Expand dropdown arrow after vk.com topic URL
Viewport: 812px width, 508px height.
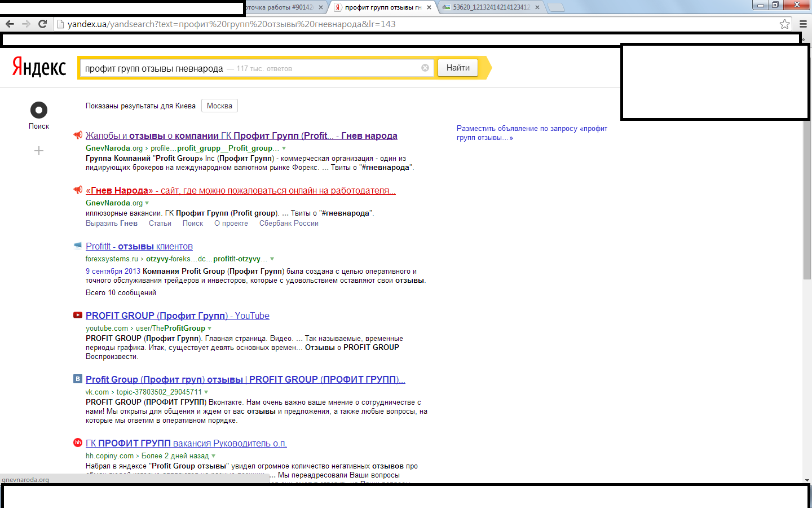[x=206, y=392]
